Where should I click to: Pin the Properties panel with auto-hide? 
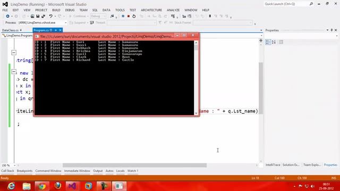coord(331,30)
